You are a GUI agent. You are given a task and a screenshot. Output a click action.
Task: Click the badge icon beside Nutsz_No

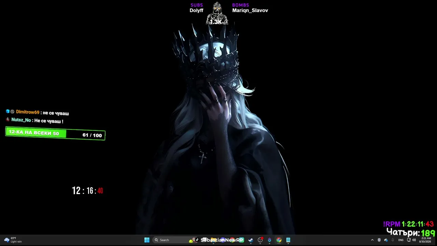pos(8,120)
